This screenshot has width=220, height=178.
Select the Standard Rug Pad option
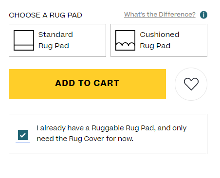pyautogui.click(x=57, y=40)
